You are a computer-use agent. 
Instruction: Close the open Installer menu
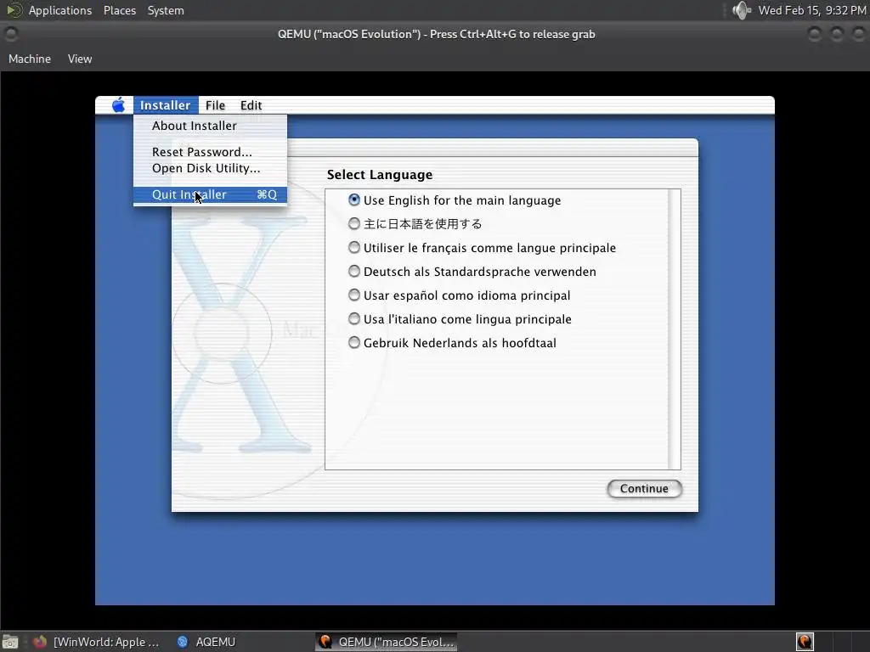(x=166, y=104)
